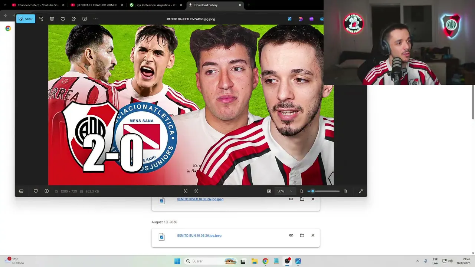Viewport: 475px width, 267px height.
Task: Open the Photos app from the taskbar
Action: 298,261
